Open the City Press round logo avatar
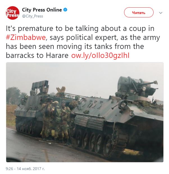169x174 pixels. (x=13, y=13)
